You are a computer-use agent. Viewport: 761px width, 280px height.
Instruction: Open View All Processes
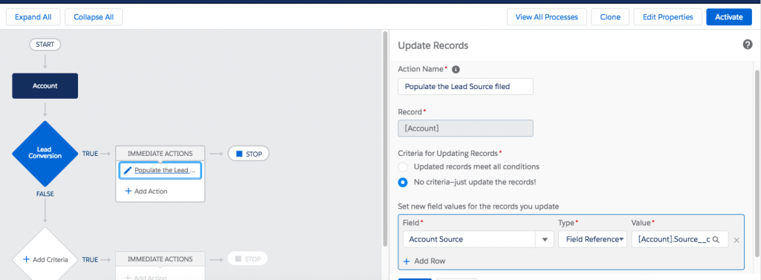coord(546,17)
